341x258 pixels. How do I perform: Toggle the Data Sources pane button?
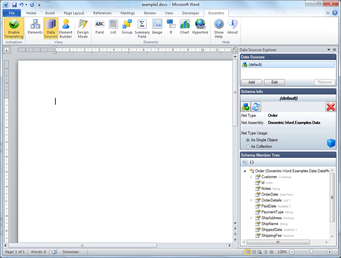point(51,28)
